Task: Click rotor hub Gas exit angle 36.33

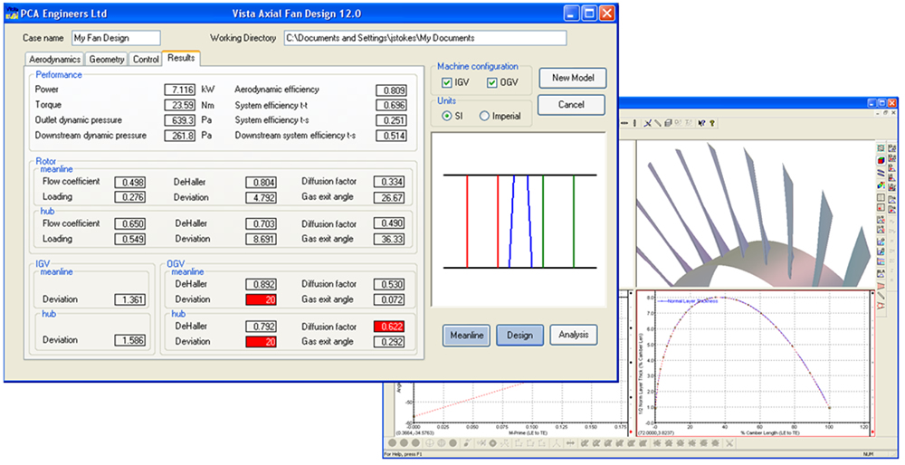Action: 389,239
